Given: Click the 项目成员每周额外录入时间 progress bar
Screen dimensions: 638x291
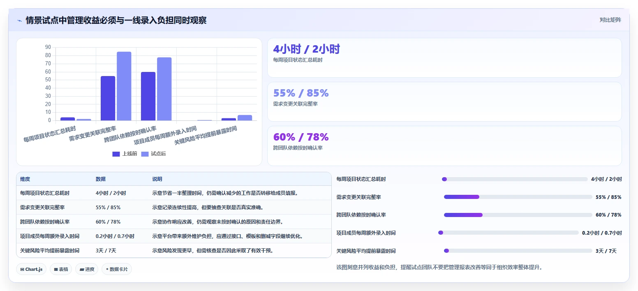Looking at the screenshot, I should point(509,233).
